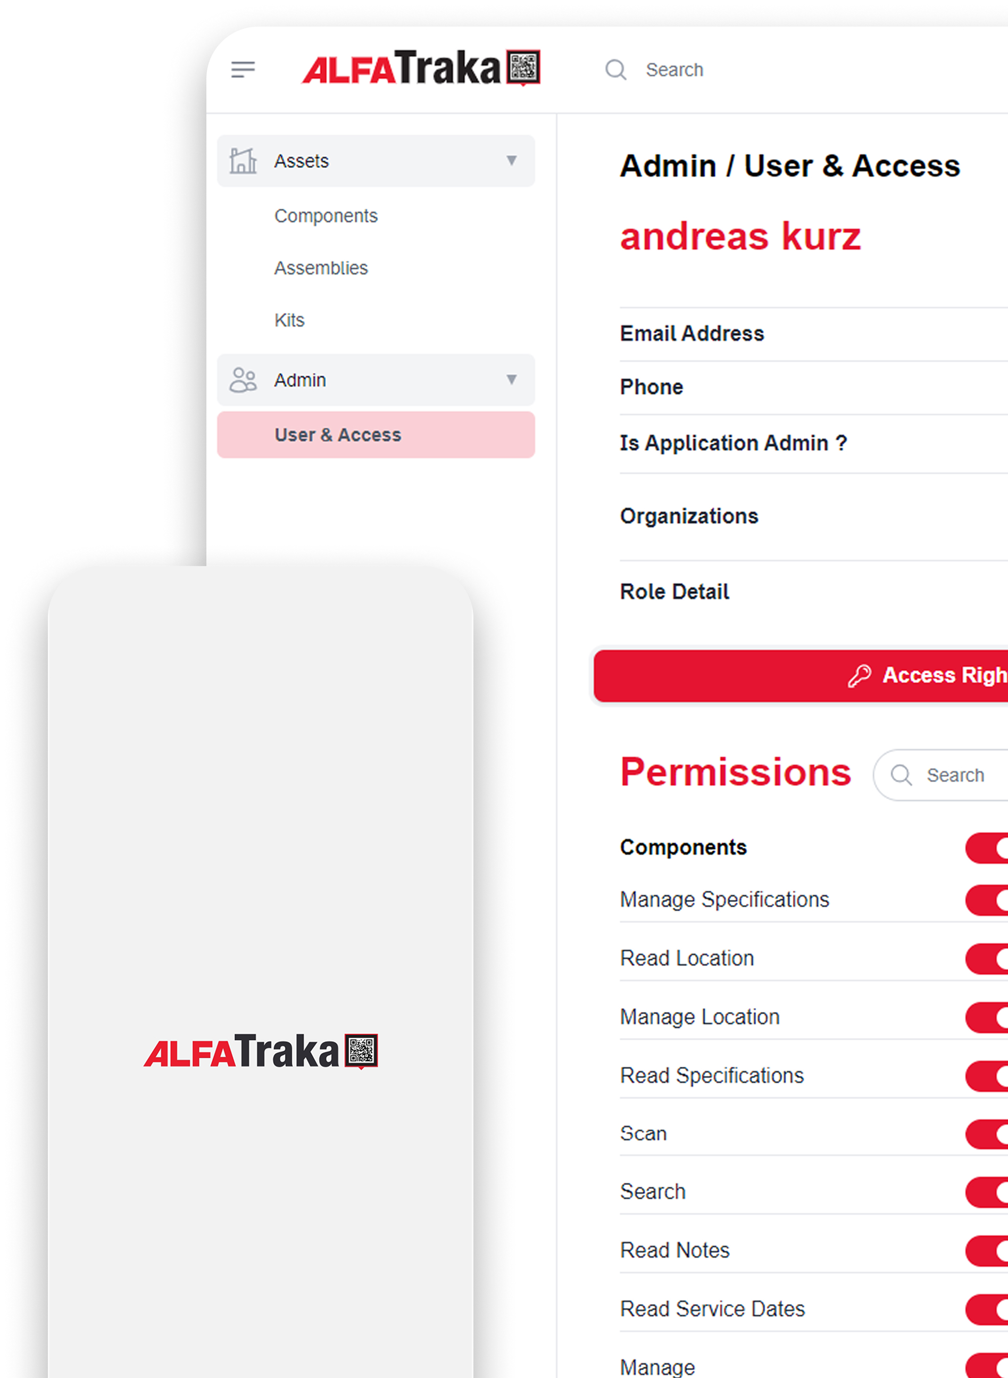1008x1378 pixels.
Task: Toggle the Read Location permission
Action: tap(987, 959)
